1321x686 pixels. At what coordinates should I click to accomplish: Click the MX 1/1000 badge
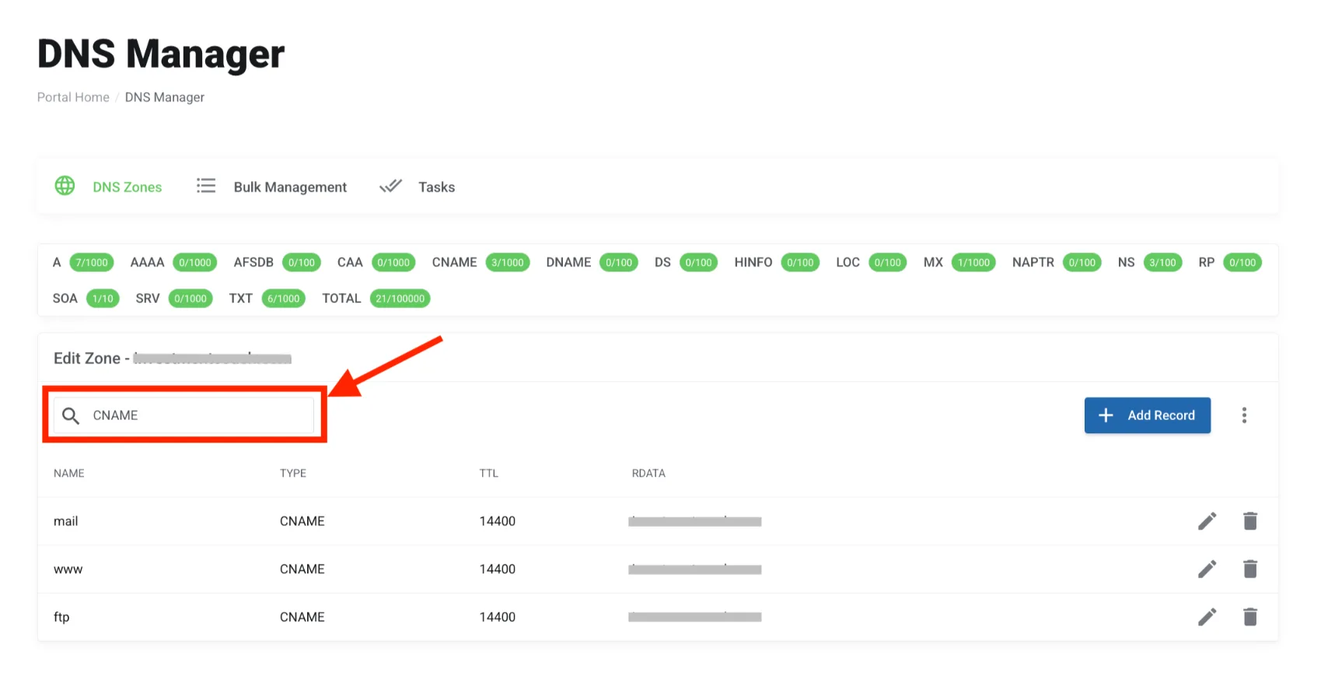tap(973, 263)
